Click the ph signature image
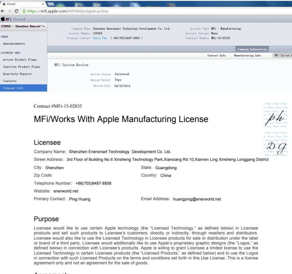The height and width of the screenshot is (274, 292). 275,119
